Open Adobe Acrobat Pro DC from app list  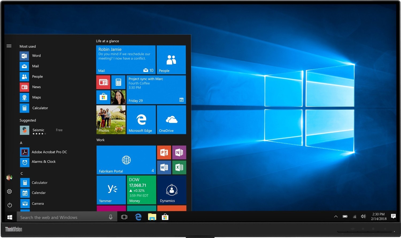pyautogui.click(x=49, y=152)
